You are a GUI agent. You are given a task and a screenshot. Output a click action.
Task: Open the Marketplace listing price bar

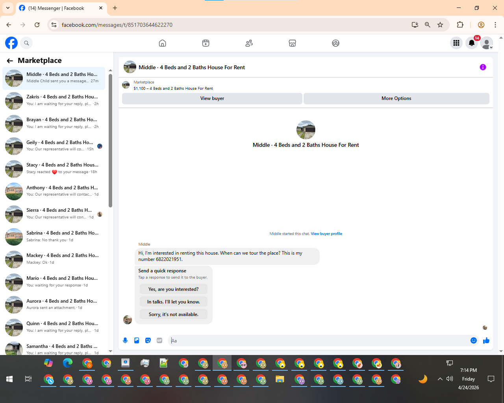coord(306,85)
